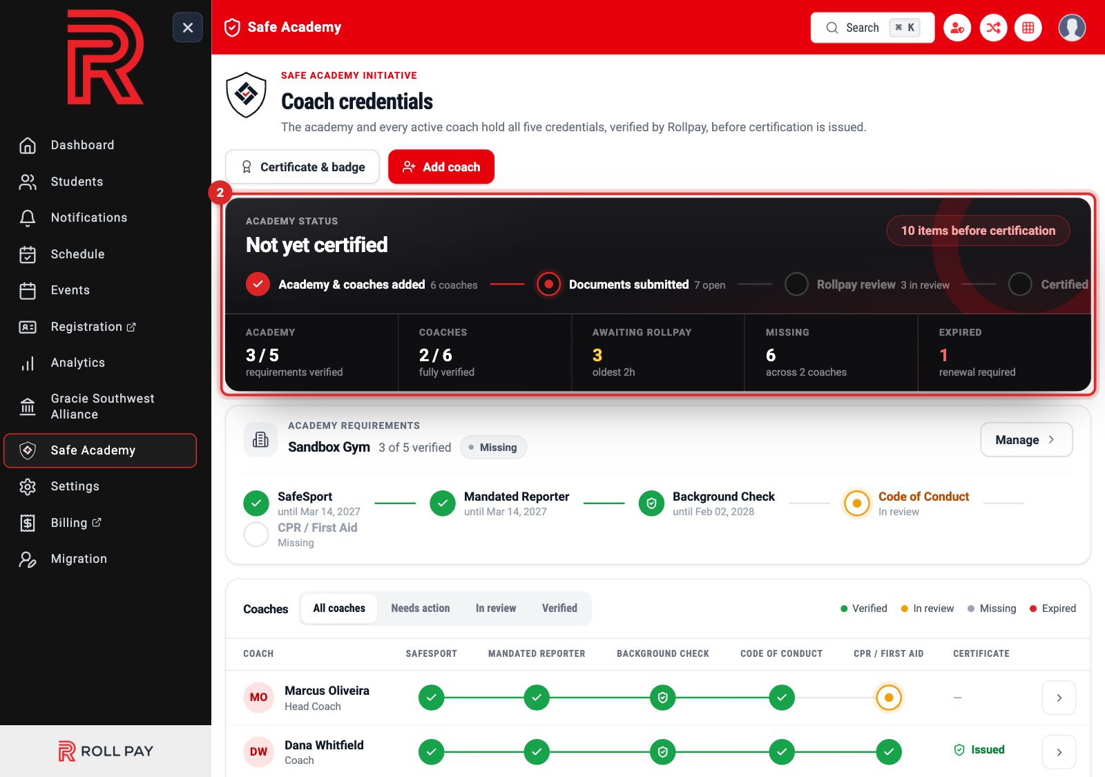Switch to the Verified coaches tab
The height and width of the screenshot is (777, 1105).
(559, 608)
